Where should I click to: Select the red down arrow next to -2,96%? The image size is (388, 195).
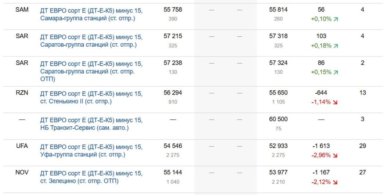click(x=335, y=155)
